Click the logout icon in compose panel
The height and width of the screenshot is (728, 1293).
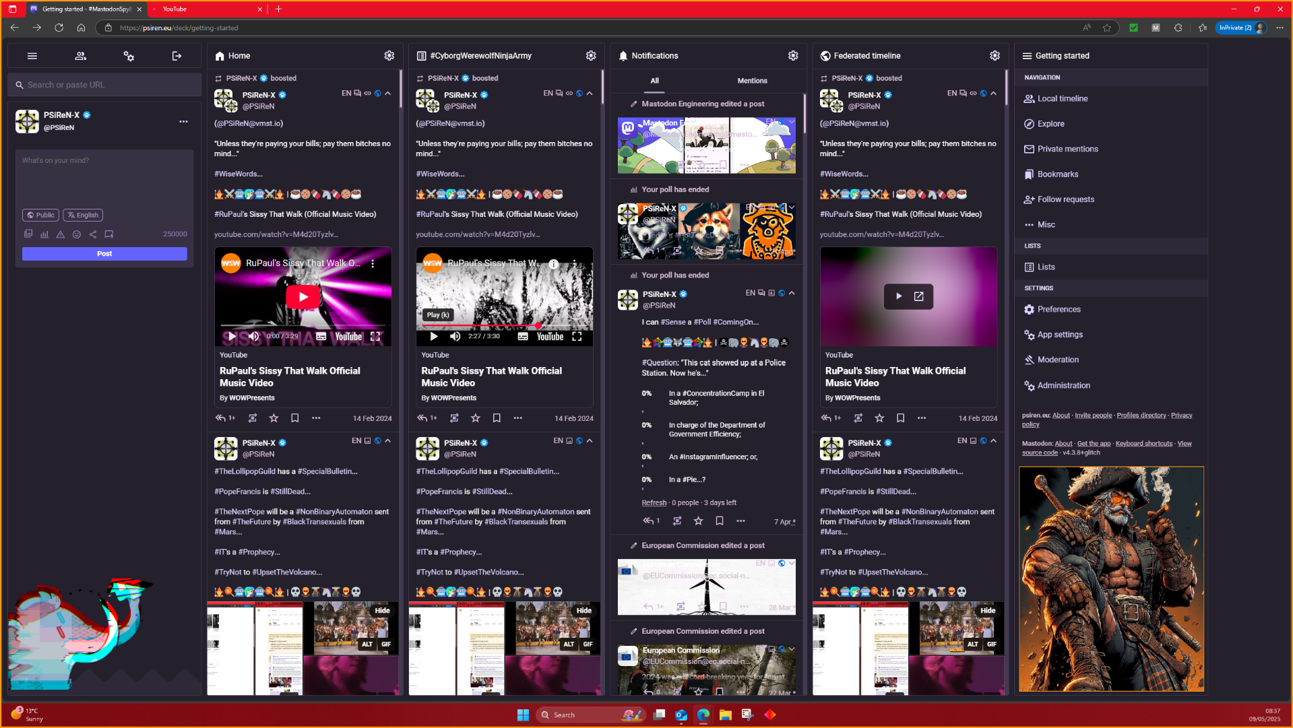[177, 56]
